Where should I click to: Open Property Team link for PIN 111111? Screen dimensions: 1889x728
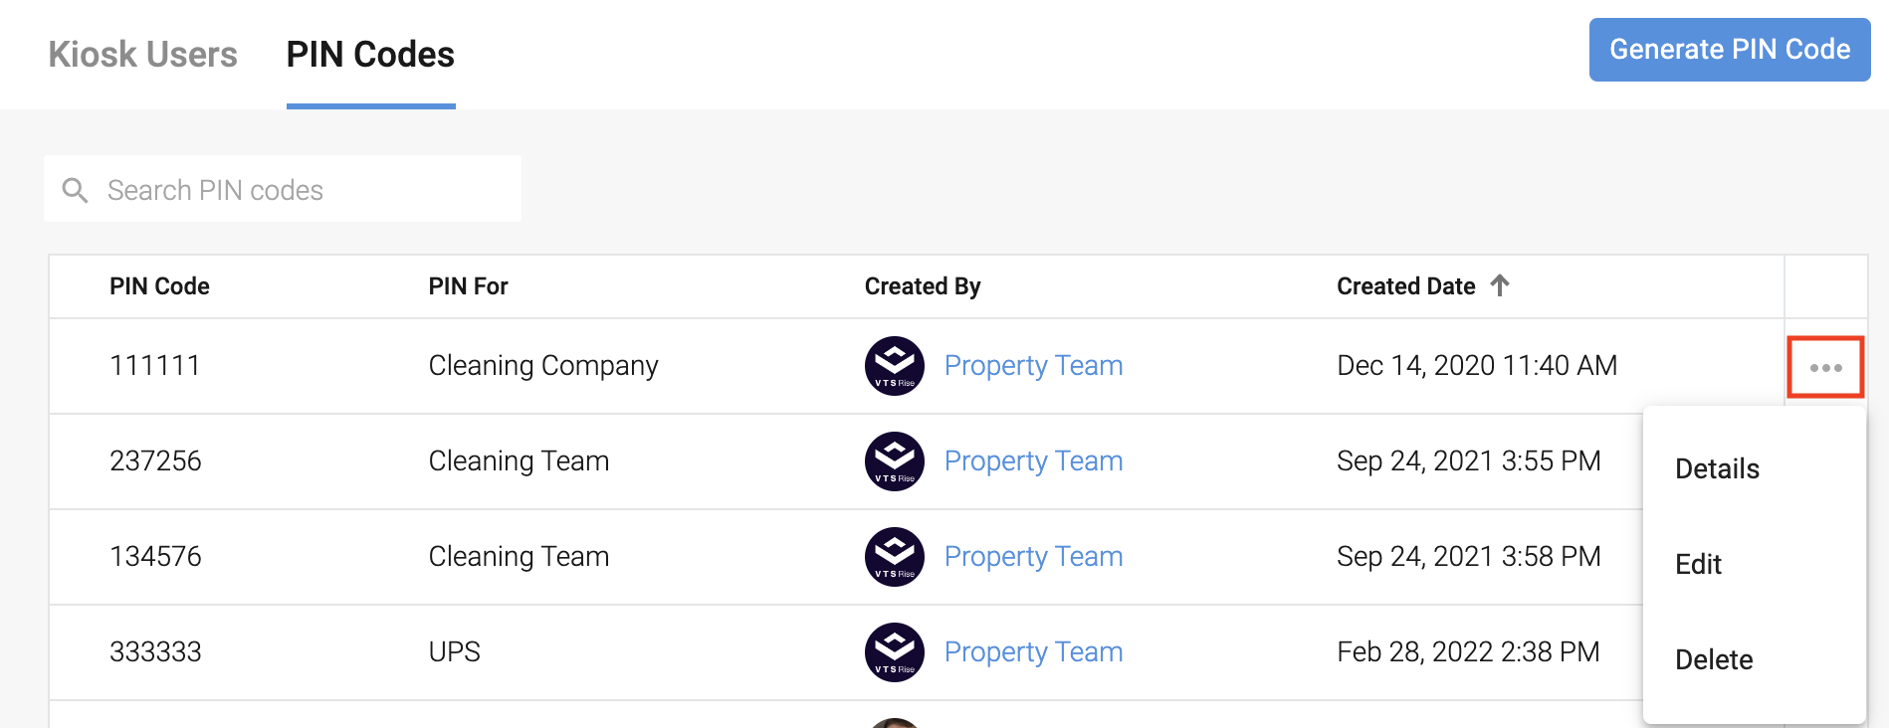point(1033,366)
